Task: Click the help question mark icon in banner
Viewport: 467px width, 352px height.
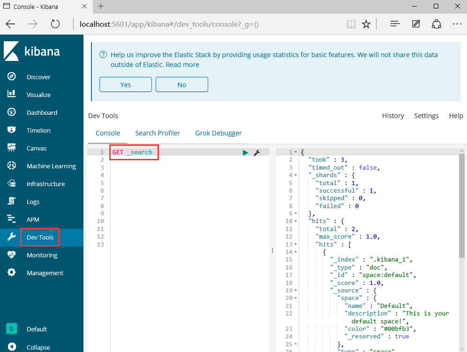Action: tap(103, 54)
